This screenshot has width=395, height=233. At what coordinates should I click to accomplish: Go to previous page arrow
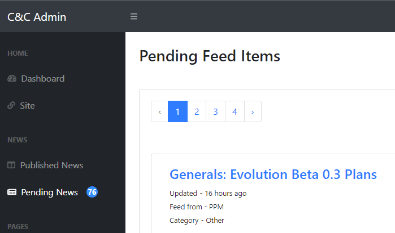(x=159, y=111)
